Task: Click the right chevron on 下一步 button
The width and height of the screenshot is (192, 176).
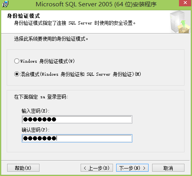Action: (x=144, y=168)
